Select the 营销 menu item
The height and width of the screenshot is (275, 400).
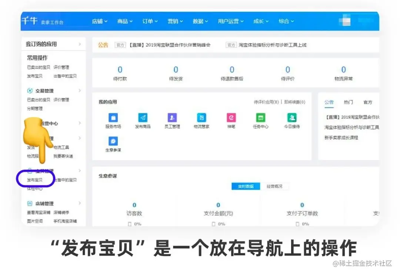coord(173,21)
